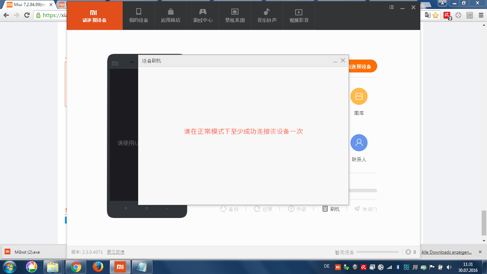Open Firefox from the Windows taskbar
This screenshot has width=487, height=274.
[98, 267]
